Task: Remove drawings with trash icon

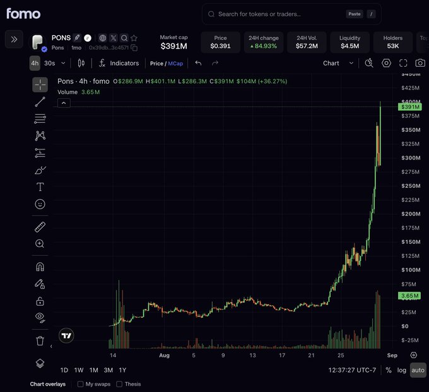Action: (x=40, y=341)
